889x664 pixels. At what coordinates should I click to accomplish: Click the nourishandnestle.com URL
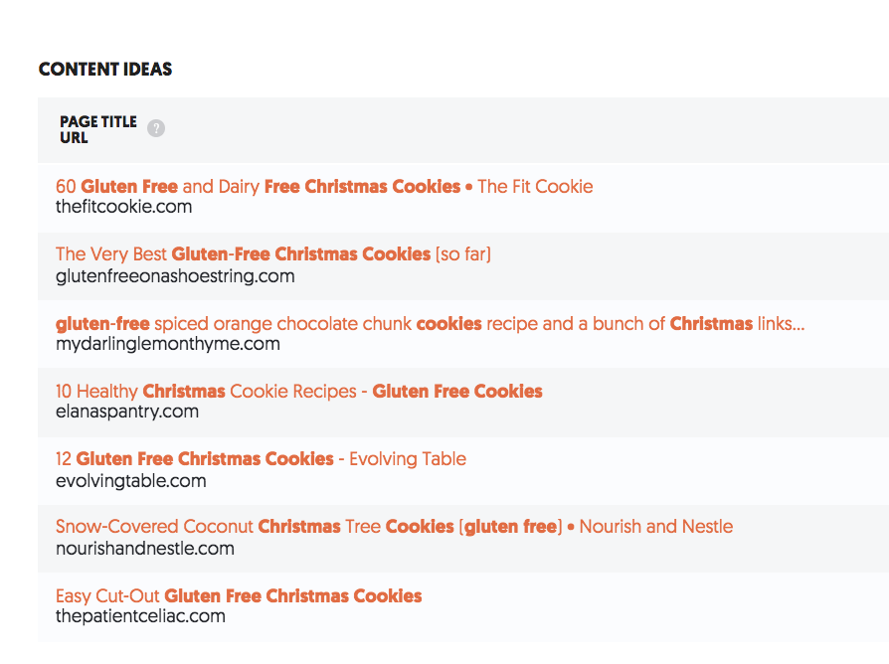click(144, 548)
